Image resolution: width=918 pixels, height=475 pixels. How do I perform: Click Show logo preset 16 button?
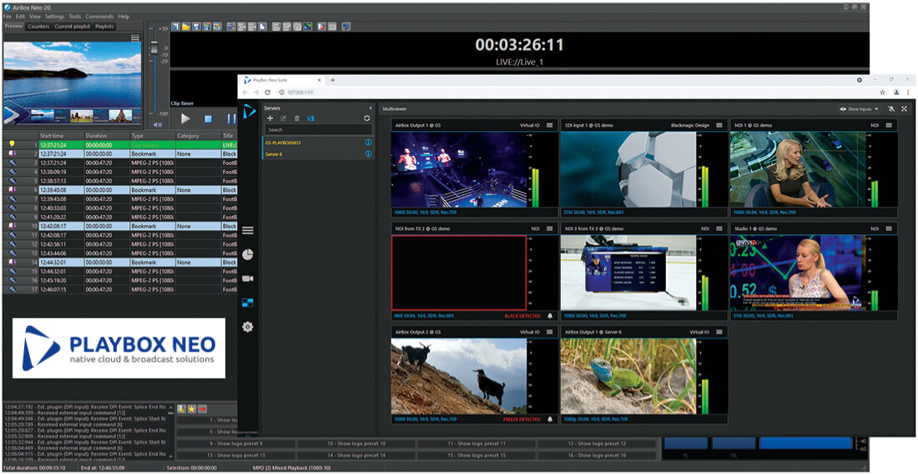[x=597, y=456]
